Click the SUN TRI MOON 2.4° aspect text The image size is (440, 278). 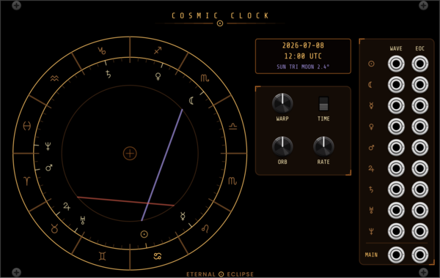[x=303, y=67]
